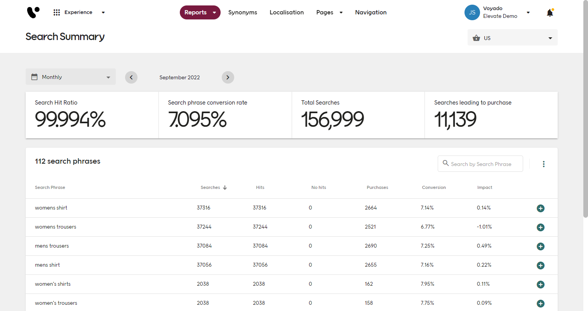Go to the Localisation tab
The height and width of the screenshot is (311, 588).
287,12
